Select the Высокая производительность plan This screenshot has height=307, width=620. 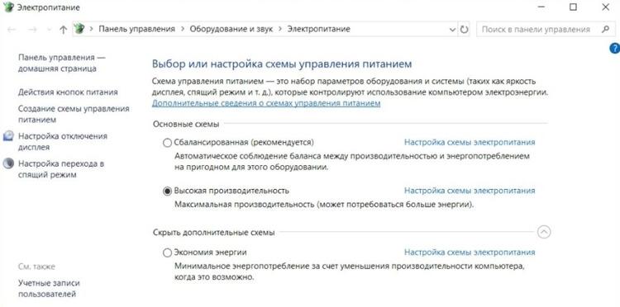(167, 191)
